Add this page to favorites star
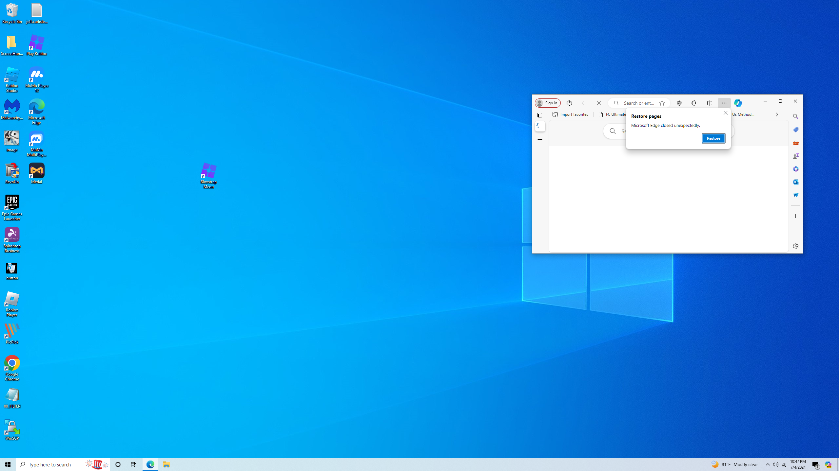This screenshot has height=471, width=839. point(662,103)
